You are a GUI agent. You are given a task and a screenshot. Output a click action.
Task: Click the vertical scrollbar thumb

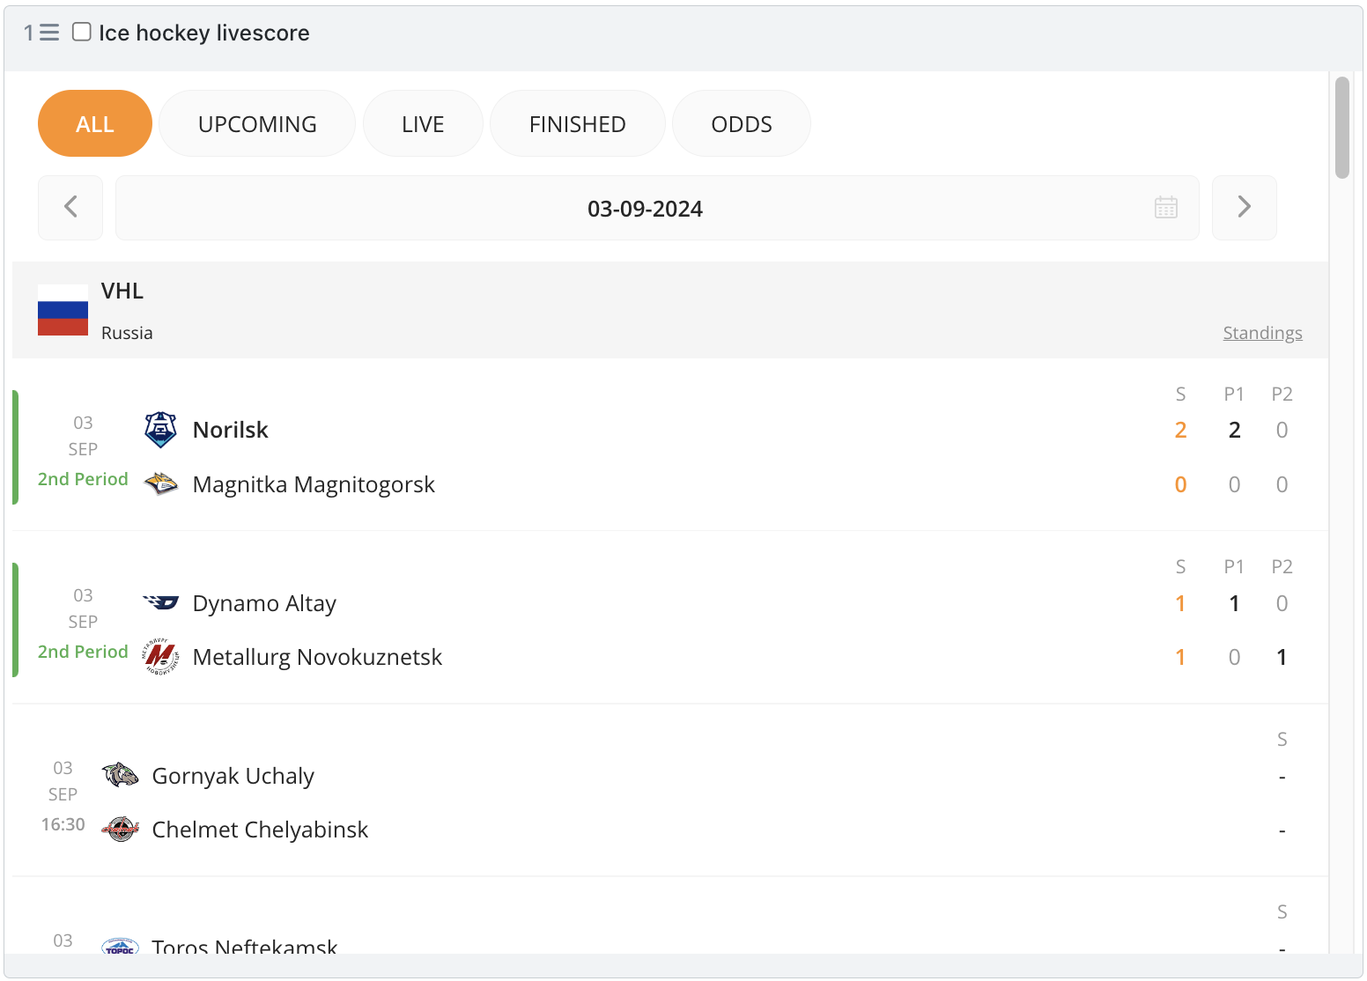click(1342, 128)
